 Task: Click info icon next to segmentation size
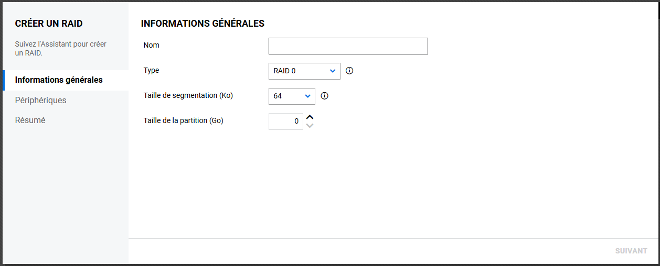click(x=324, y=96)
